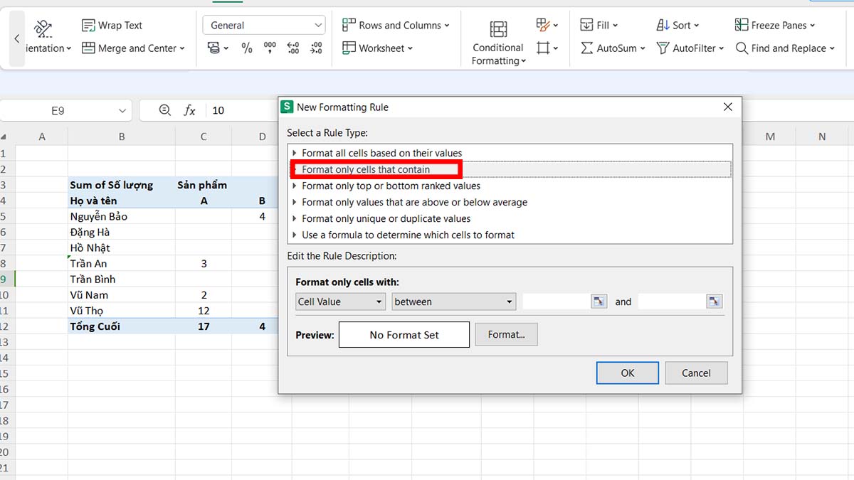Click the Format... button
854x480 pixels.
(x=507, y=334)
